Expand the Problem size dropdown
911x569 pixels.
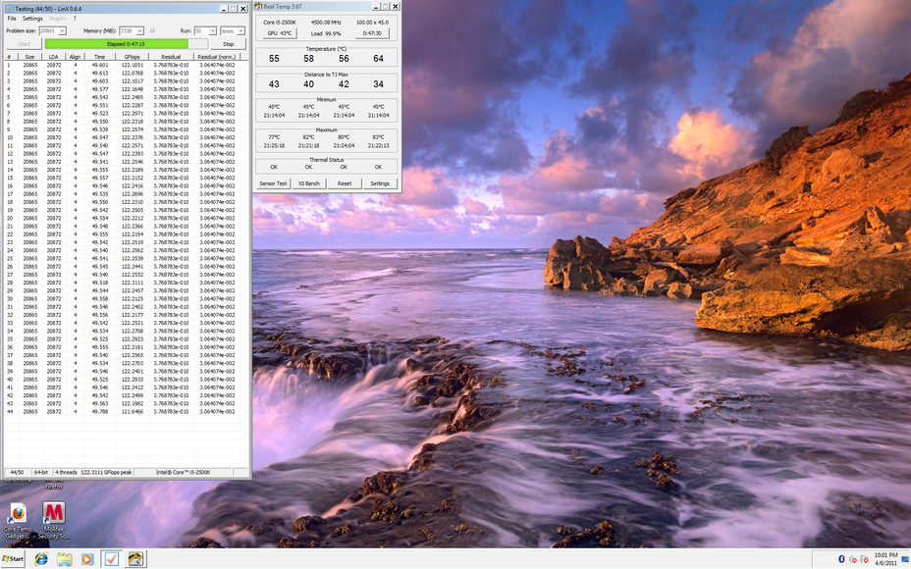pos(64,31)
